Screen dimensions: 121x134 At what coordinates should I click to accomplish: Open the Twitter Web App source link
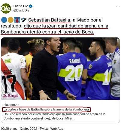pyautogui.click(x=52, y=129)
